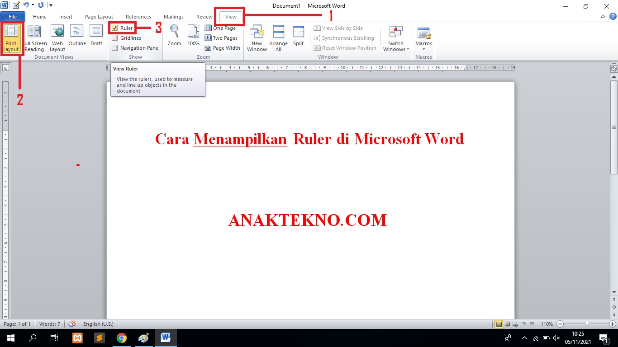Open the References tab
The height and width of the screenshot is (347, 618).
click(x=138, y=17)
